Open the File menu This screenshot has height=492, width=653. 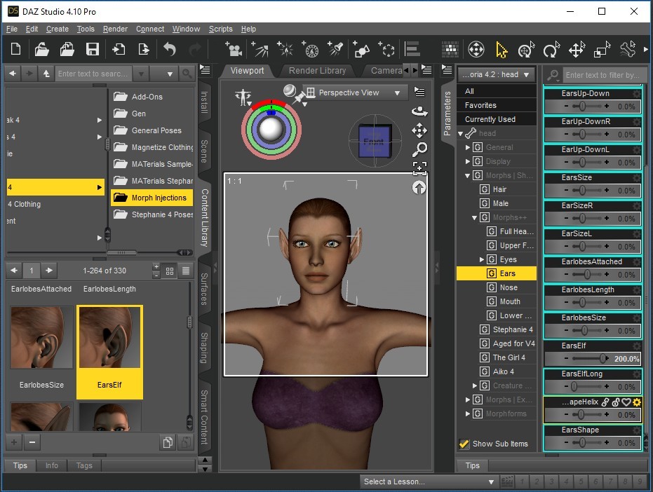[x=12, y=29]
